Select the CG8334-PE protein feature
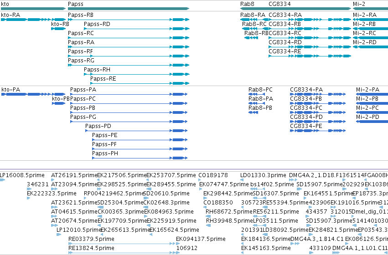 pyautogui.click(x=318, y=131)
